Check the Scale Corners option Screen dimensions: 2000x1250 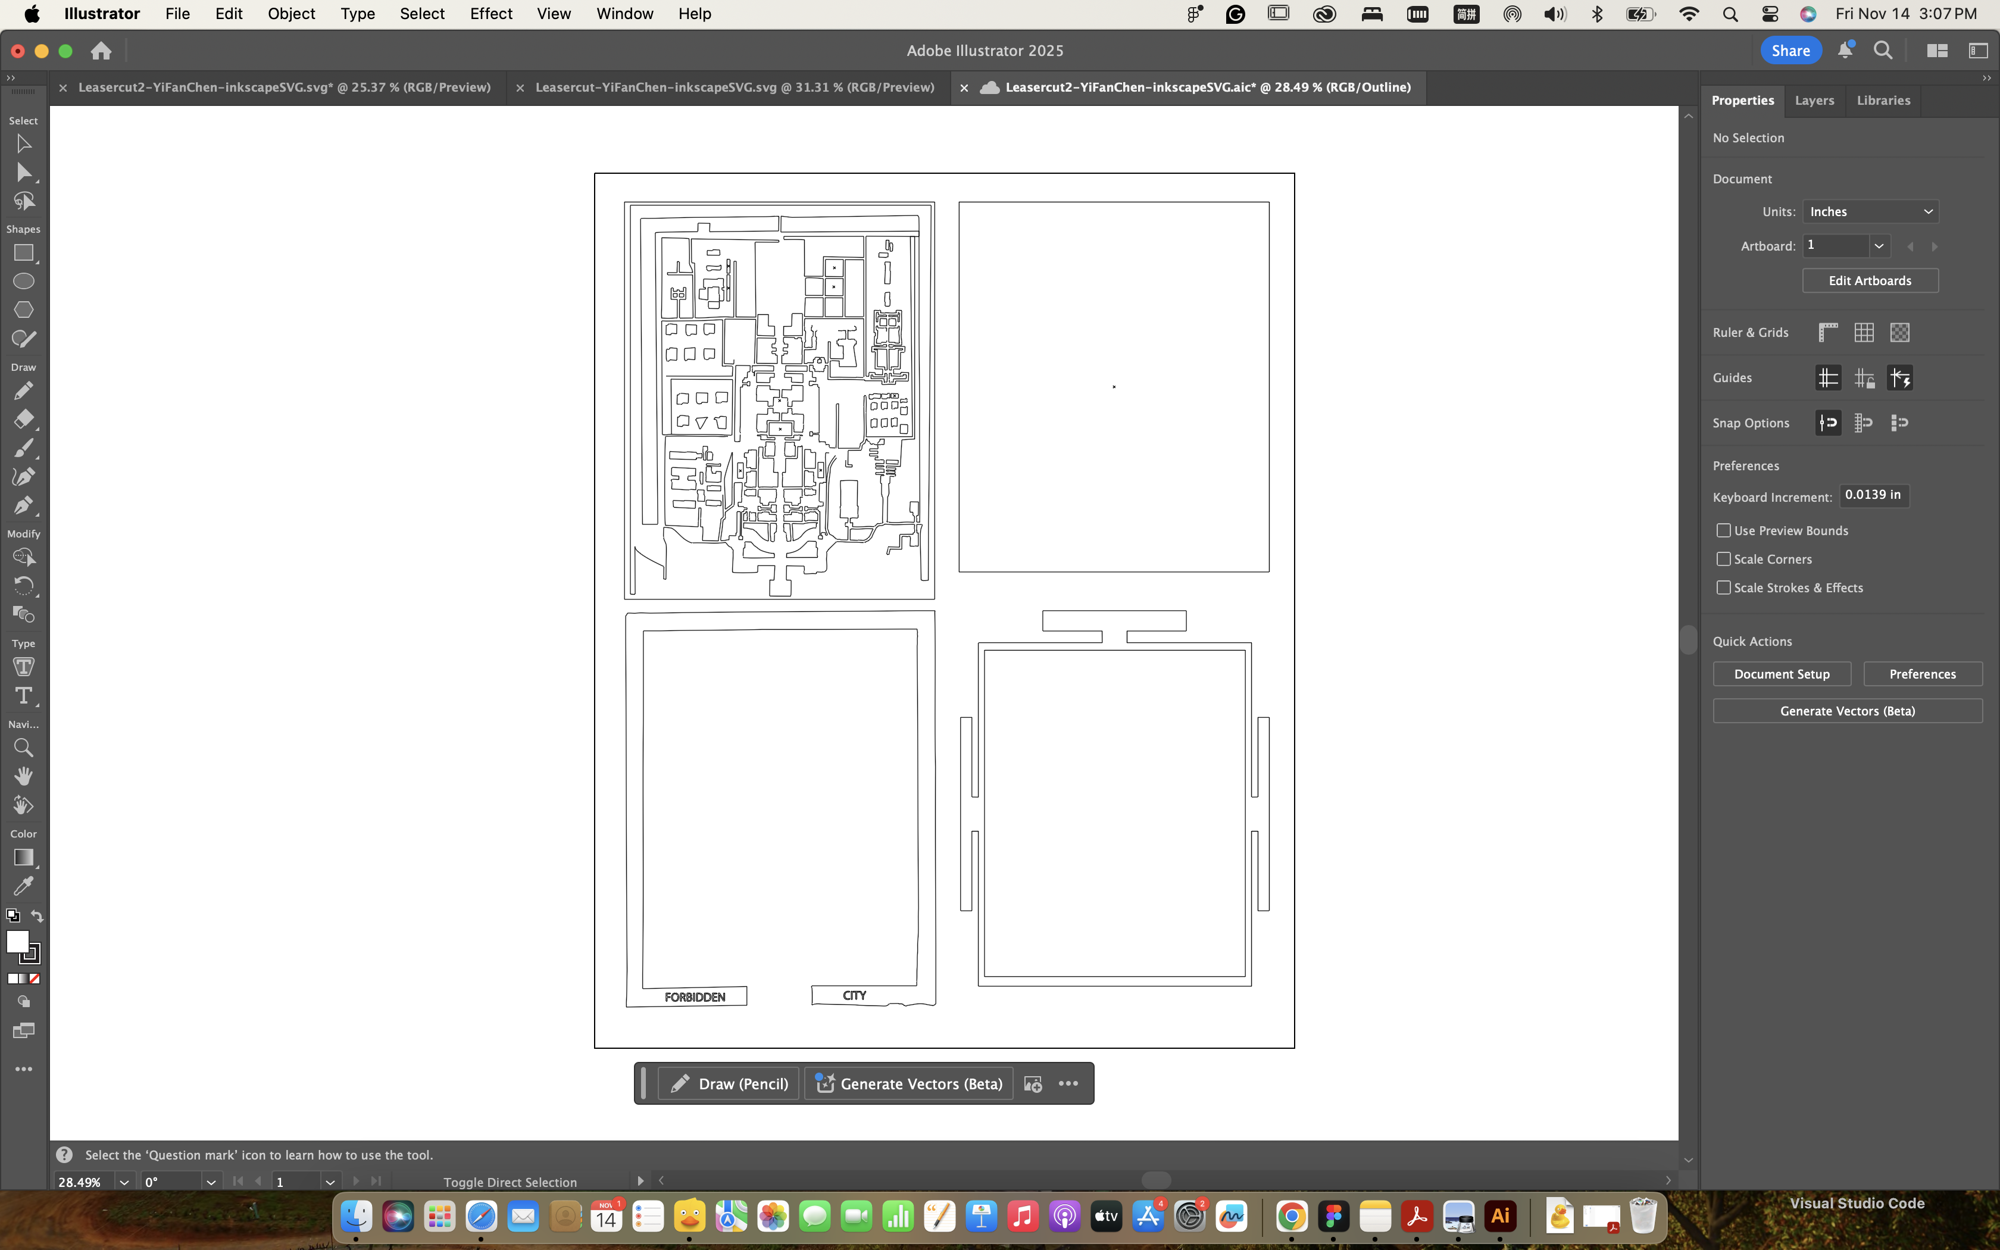click(1723, 559)
